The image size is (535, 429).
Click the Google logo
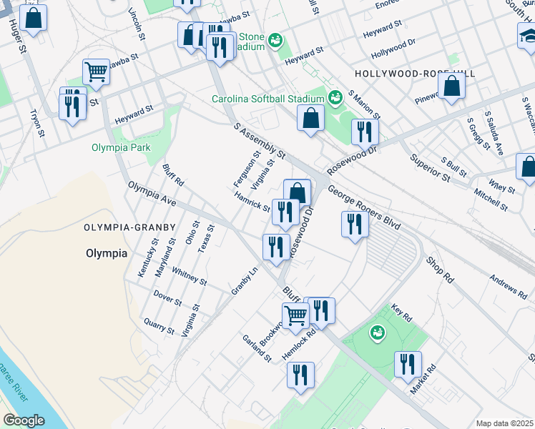coord(24,420)
